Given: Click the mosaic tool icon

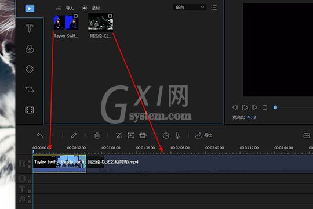Looking at the screenshot, I should pos(143,135).
